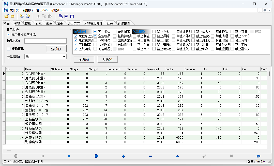The width and height of the screenshot is (274, 166).
Task: Uncheck the 死亡消失 checkbox
Action: tap(95, 32)
